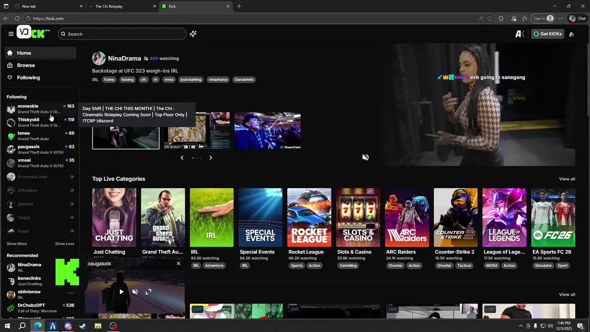590x332 pixels.
Task: Open File Explorer from the taskbar
Action: pyautogui.click(x=98, y=326)
